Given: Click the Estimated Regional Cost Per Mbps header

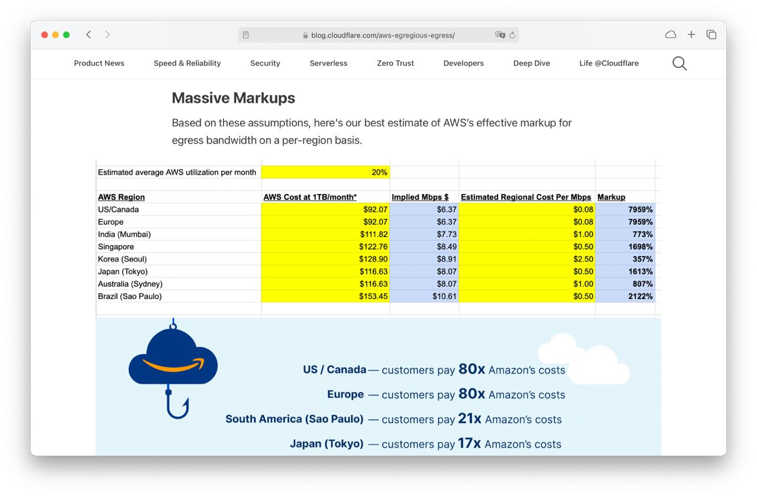Looking at the screenshot, I should click(526, 197).
